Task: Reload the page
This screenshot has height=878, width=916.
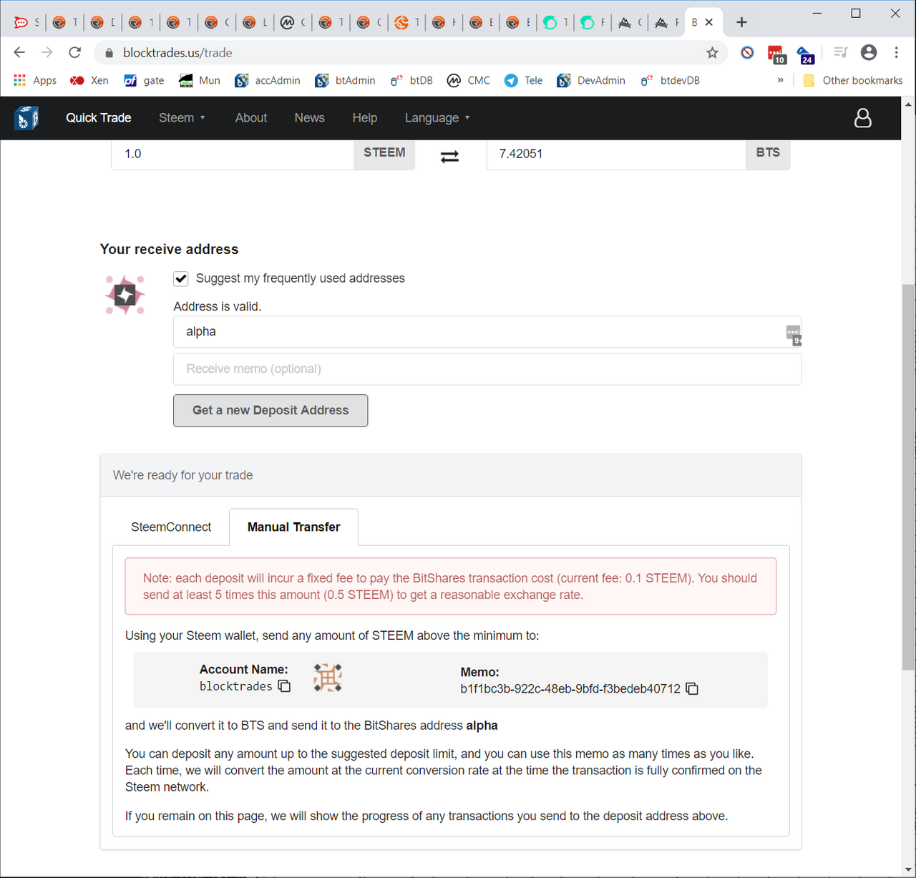Action: [74, 52]
